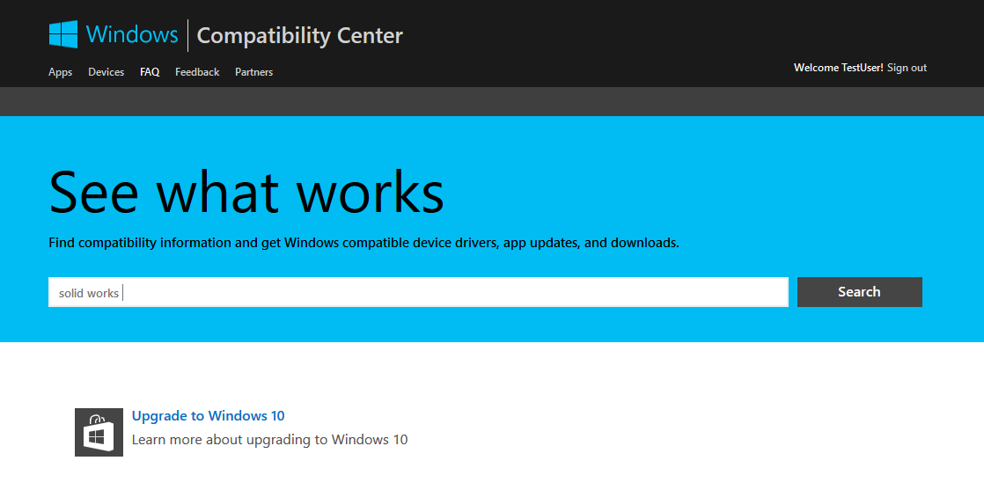Open the Upgrade to Windows 10 link
984x490 pixels.
click(x=209, y=415)
